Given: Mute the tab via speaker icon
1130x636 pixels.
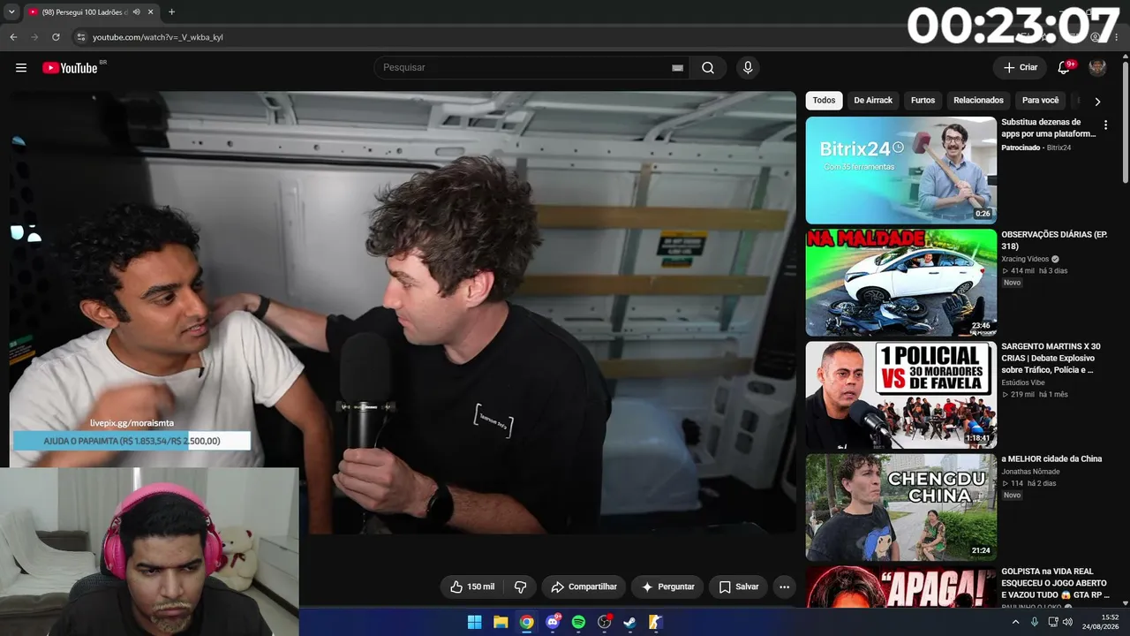Looking at the screenshot, I should [136, 12].
